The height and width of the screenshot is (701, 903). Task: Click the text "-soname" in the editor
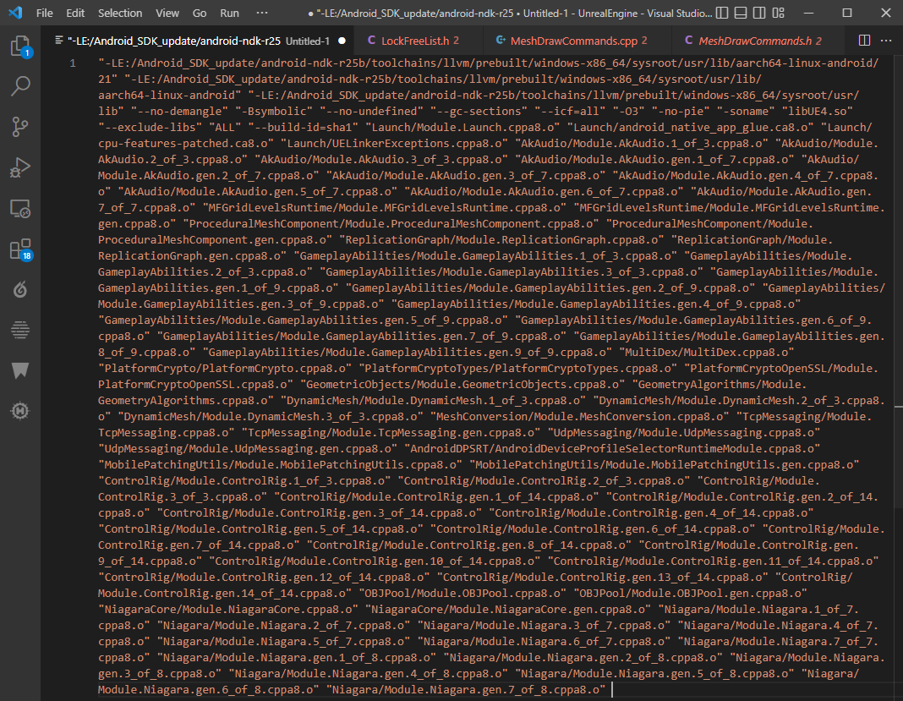coord(746,111)
